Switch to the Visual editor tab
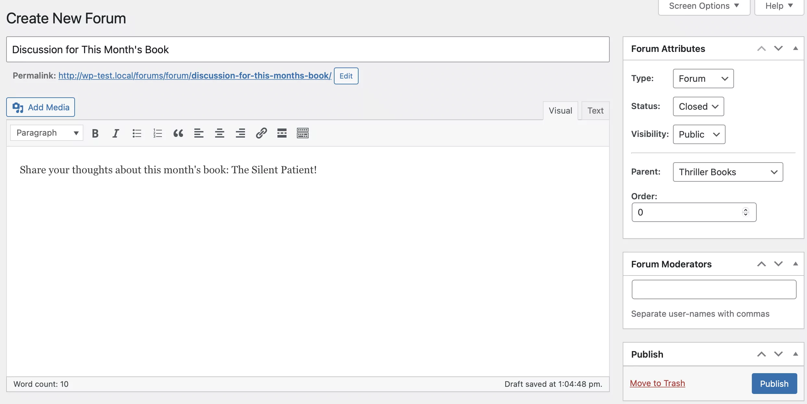Image resolution: width=807 pixels, height=404 pixels. tap(560, 111)
